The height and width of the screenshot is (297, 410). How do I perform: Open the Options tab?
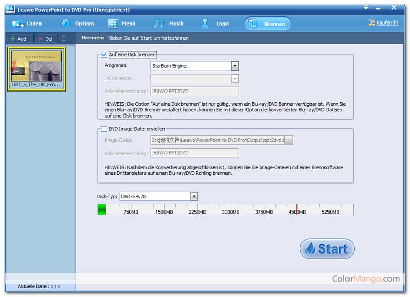point(78,24)
